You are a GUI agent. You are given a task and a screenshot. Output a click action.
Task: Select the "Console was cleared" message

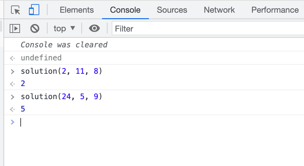[x=64, y=45]
